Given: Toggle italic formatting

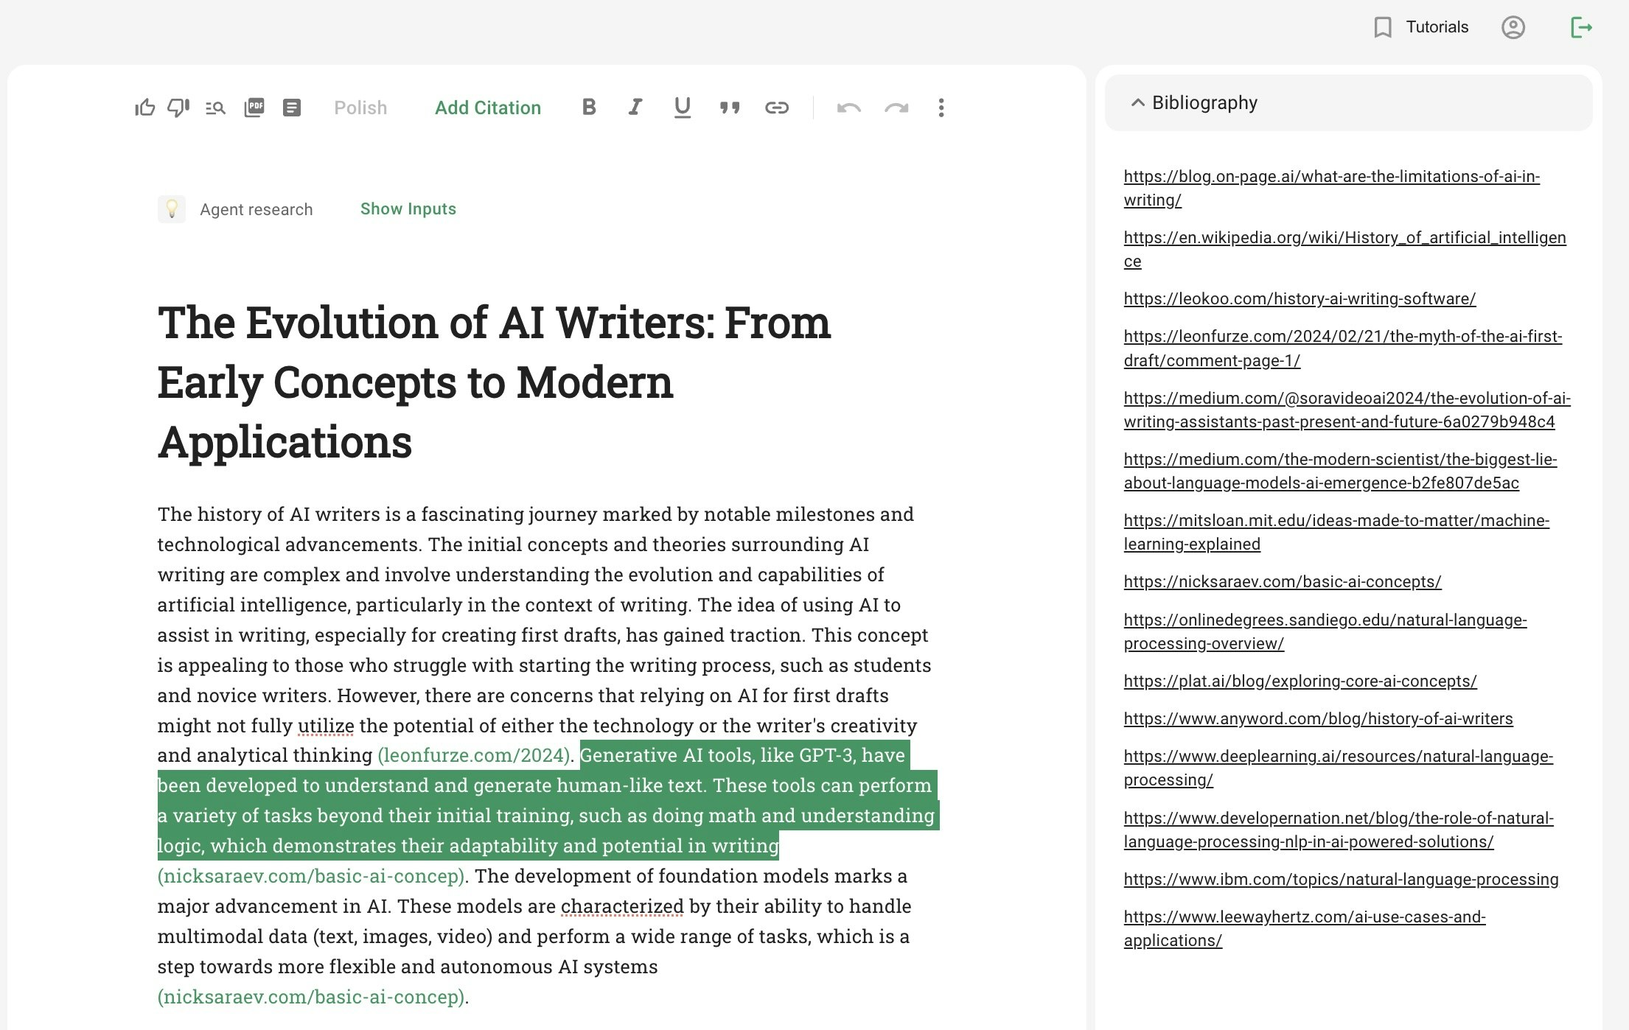Looking at the screenshot, I should coord(635,108).
